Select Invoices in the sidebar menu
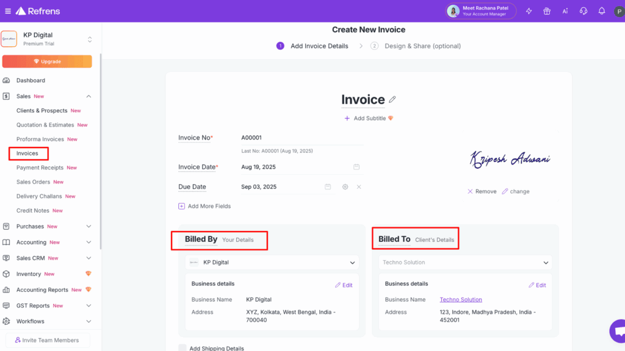 tap(28, 153)
